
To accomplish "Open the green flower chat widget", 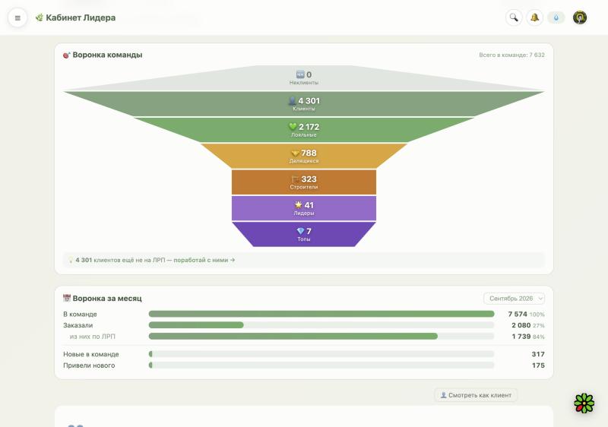I will tap(584, 403).
